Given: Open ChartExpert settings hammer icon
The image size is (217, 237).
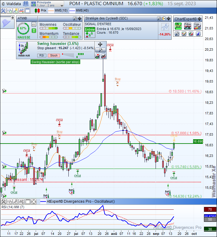Looking at the screenshot, I should tap(177, 34).
